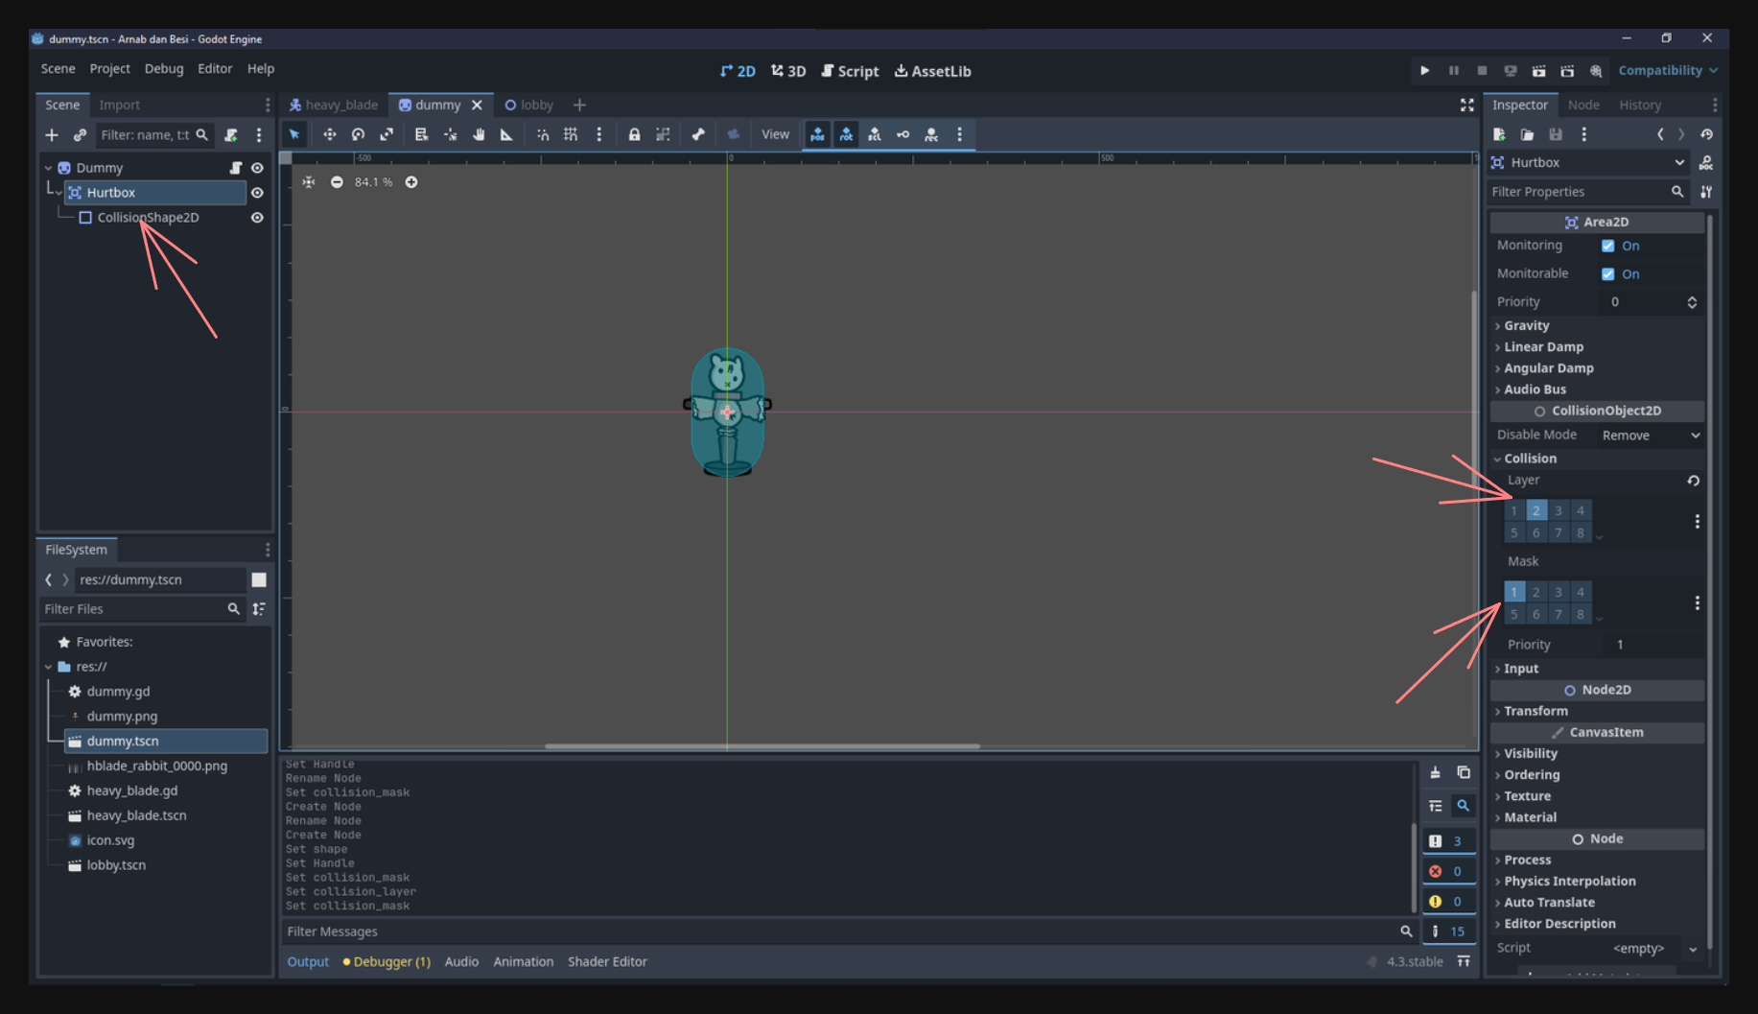
Task: Open the Debug menu
Action: 164,69
